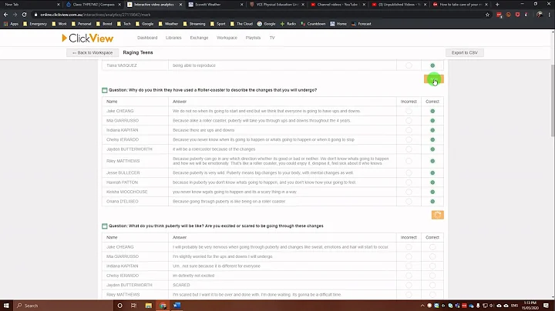
Task: Open the Countdown bookmark
Action: pyautogui.click(x=313, y=24)
